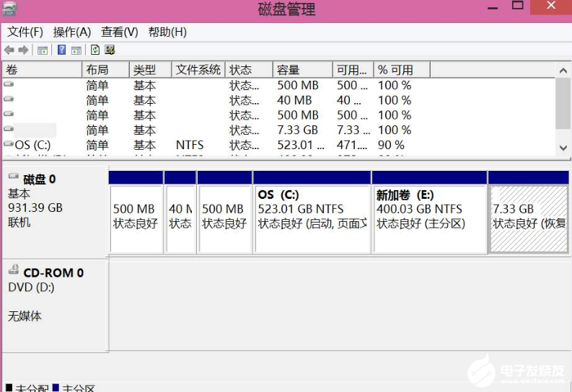Maximize the 磁盘管理 window
This screenshot has width=572, height=392.
518,6
